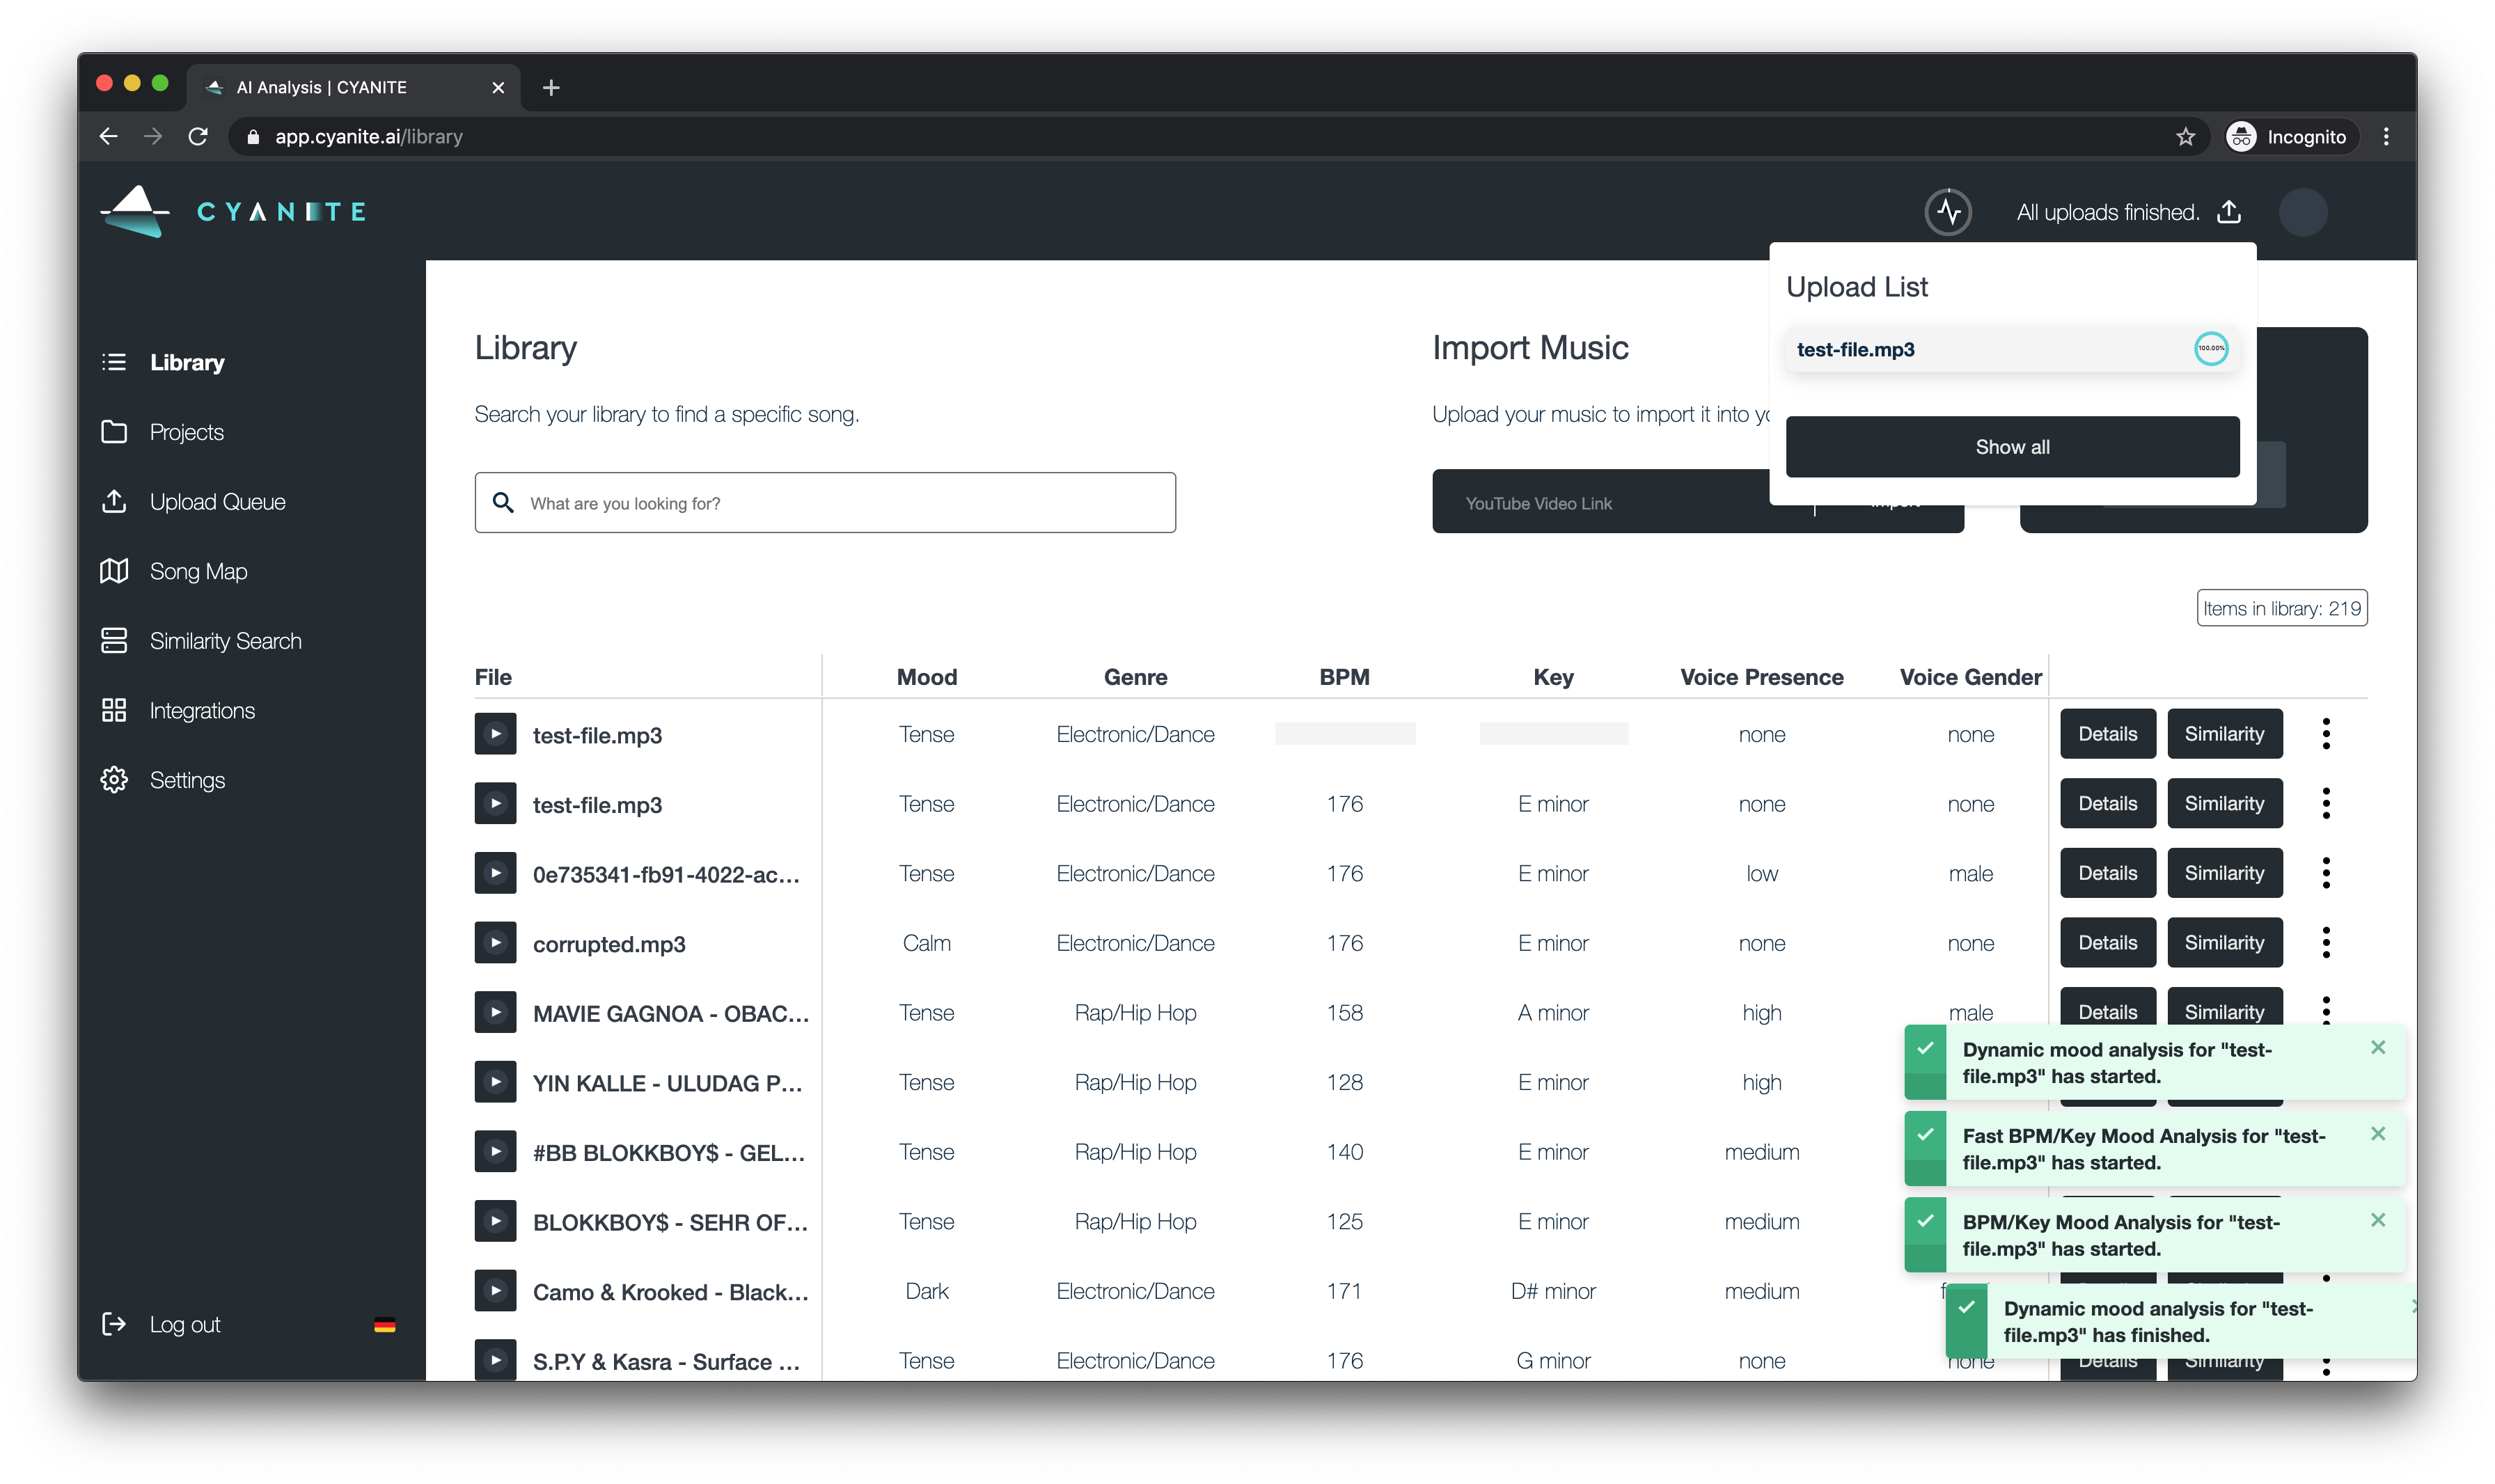2495x1484 pixels.
Task: Open the Upload Queue
Action: coord(217,501)
